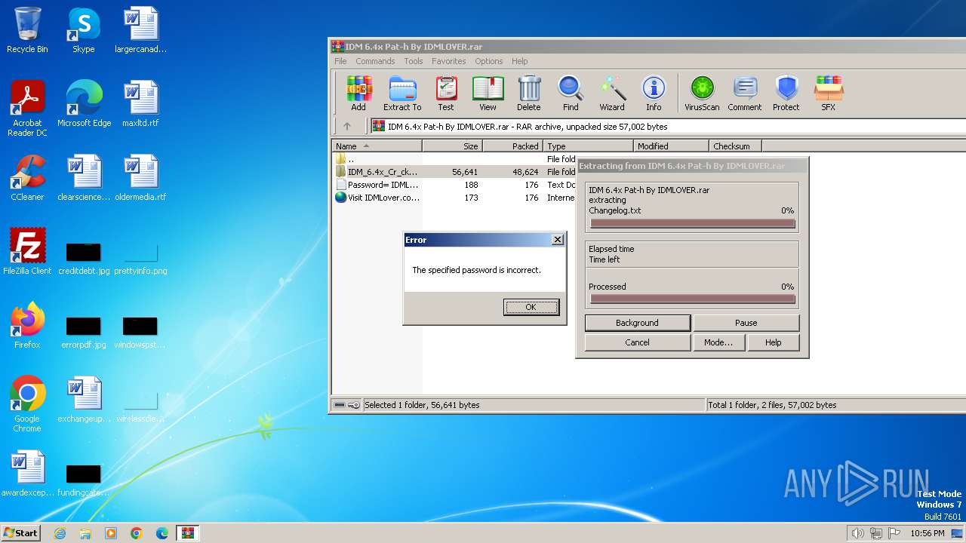Go up one folder level arrow
966x543 pixels.
click(x=347, y=127)
